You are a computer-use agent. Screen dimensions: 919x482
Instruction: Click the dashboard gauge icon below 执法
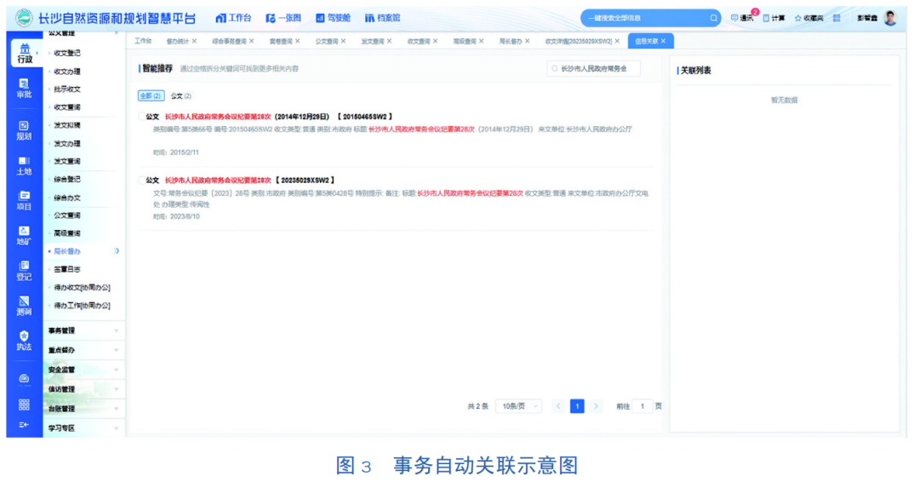point(24,379)
